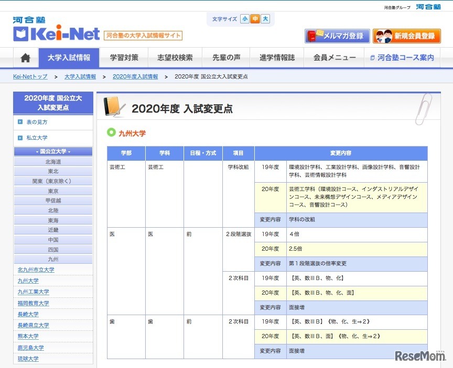Screen dimensions: 453x368
Task: Toggle font size to 大
Action: pyautogui.click(x=265, y=18)
